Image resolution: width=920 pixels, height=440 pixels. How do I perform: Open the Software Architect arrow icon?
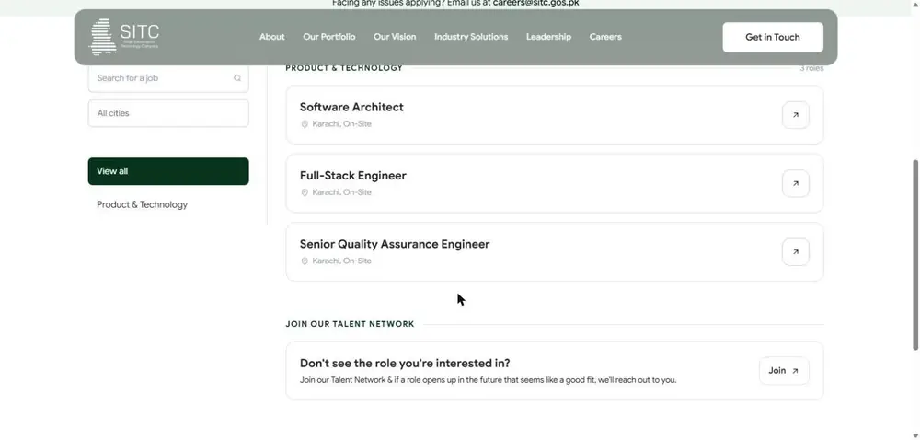click(795, 115)
